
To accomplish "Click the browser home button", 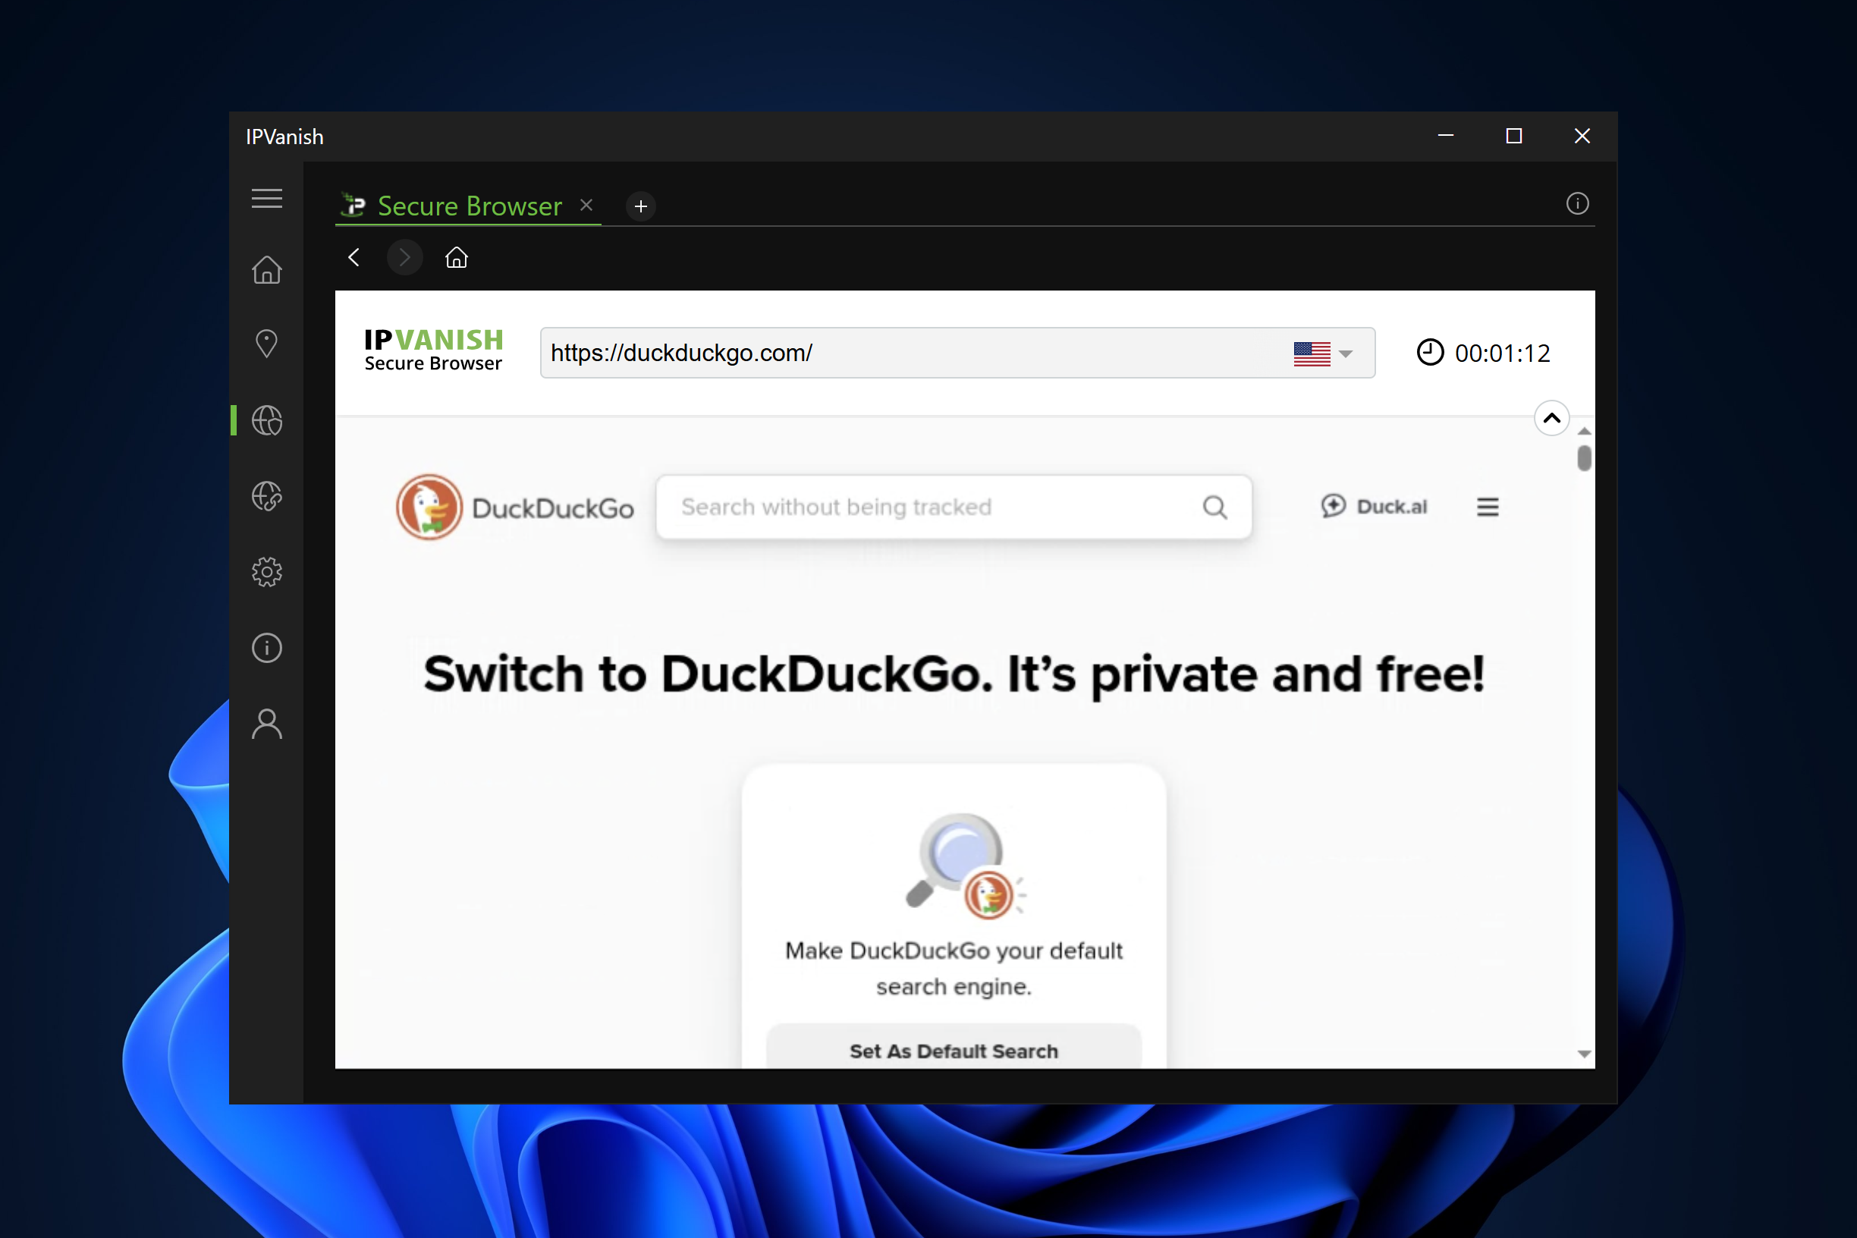I will tap(457, 257).
